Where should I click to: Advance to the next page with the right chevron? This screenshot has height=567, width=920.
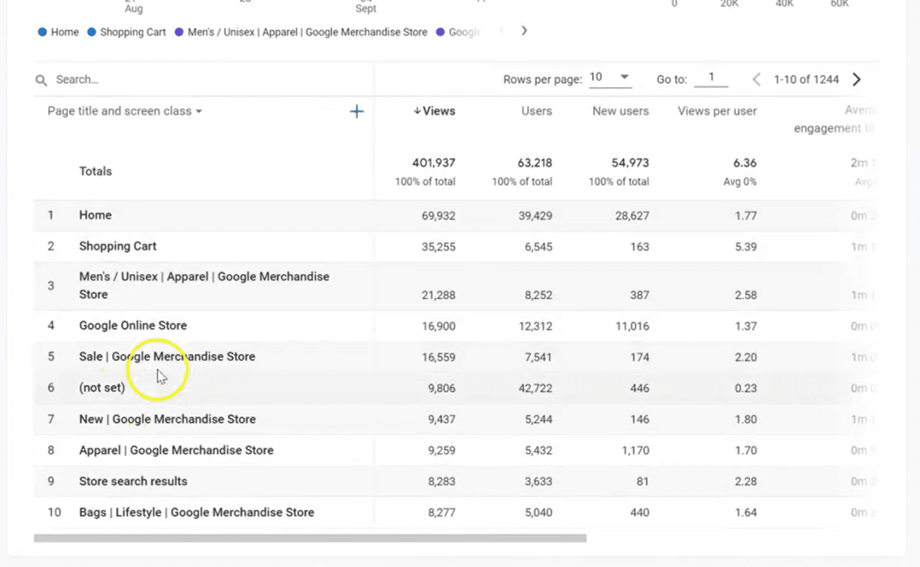click(x=856, y=79)
